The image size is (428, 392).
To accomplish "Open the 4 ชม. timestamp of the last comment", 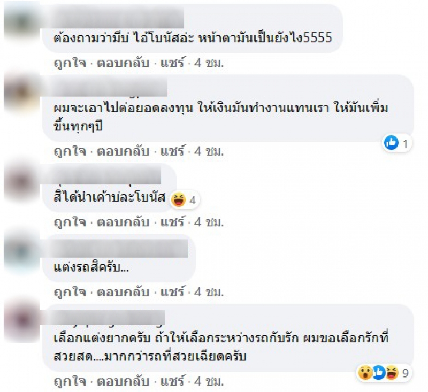I will click(x=209, y=381).
